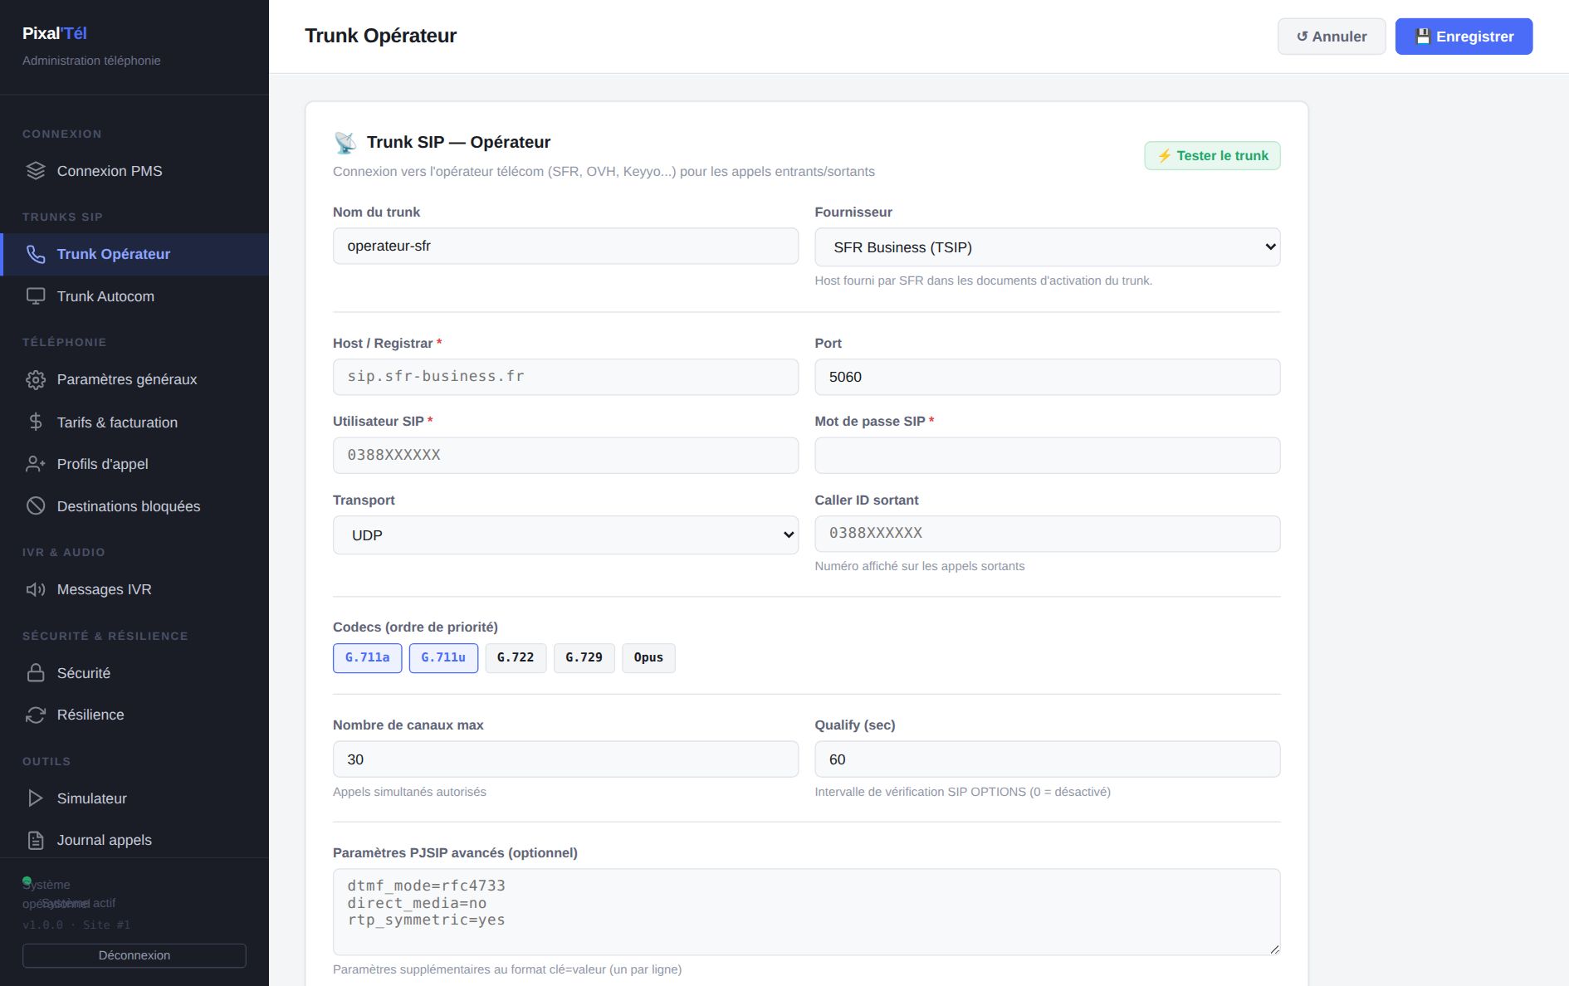Click the Paramètres généraux gear icon
This screenshot has height=986, width=1569.
pyautogui.click(x=36, y=380)
